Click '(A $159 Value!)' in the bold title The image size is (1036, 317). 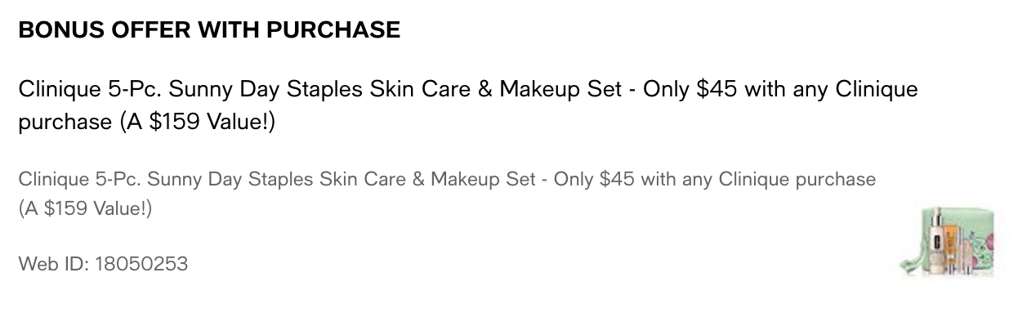(x=198, y=123)
